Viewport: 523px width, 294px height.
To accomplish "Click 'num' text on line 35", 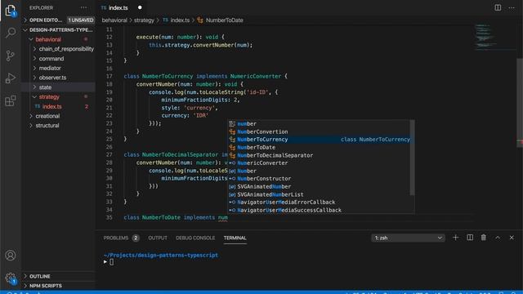I will coord(223,218).
